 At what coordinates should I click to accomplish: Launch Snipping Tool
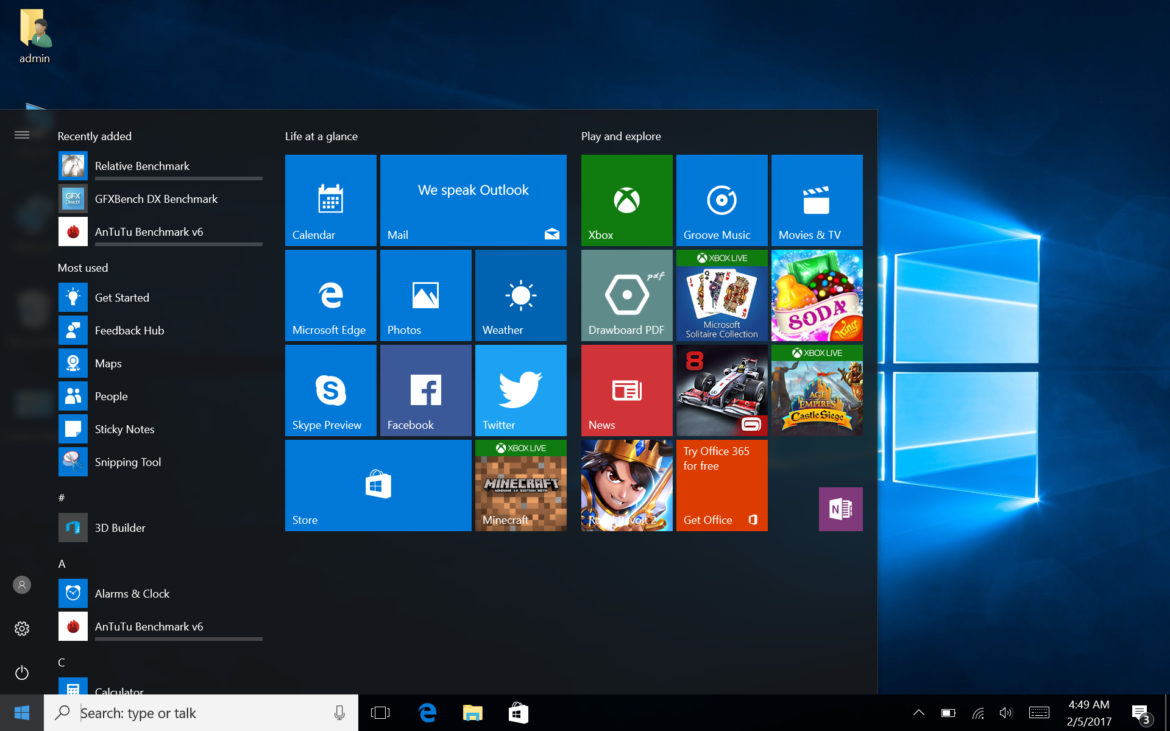[160, 462]
